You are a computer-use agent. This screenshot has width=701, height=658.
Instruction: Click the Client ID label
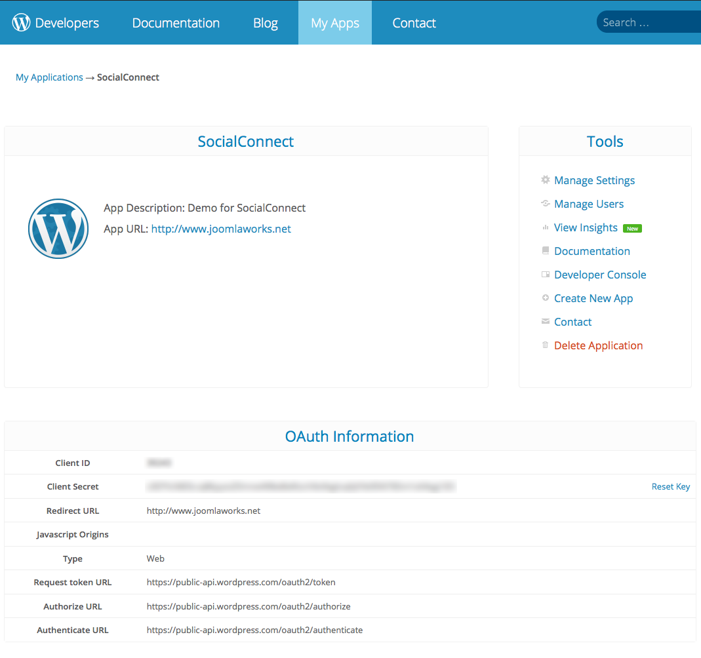point(72,463)
